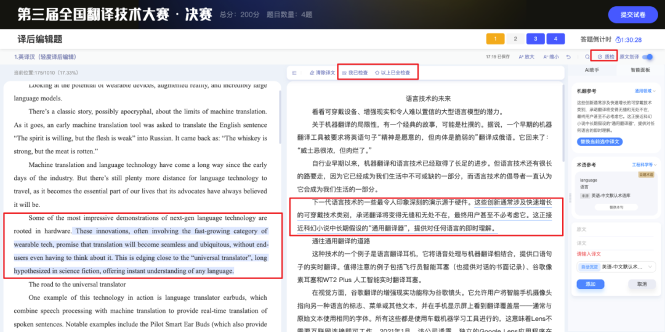This screenshot has height=332, width=665.
Task: Click 取消 to cancel term entry
Action: [641, 284]
